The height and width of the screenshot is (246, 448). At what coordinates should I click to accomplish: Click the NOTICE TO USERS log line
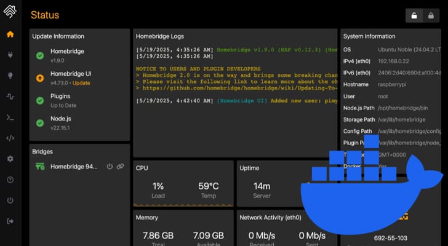198,69
